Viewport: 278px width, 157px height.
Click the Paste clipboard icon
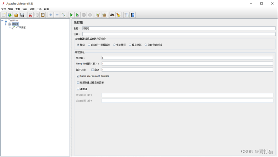click(43, 15)
